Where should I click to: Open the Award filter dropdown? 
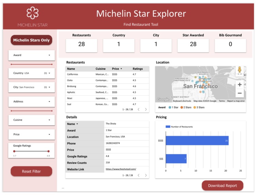[x=31, y=55]
